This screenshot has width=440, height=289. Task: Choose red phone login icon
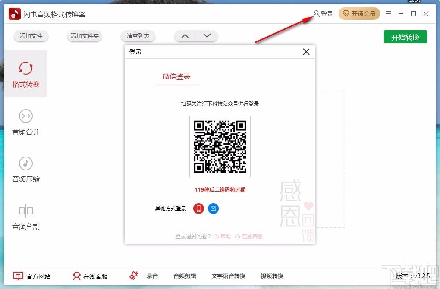pyautogui.click(x=199, y=208)
